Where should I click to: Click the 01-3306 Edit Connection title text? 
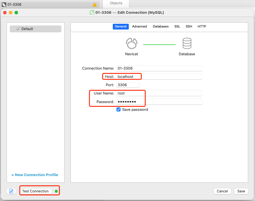tap(130, 13)
